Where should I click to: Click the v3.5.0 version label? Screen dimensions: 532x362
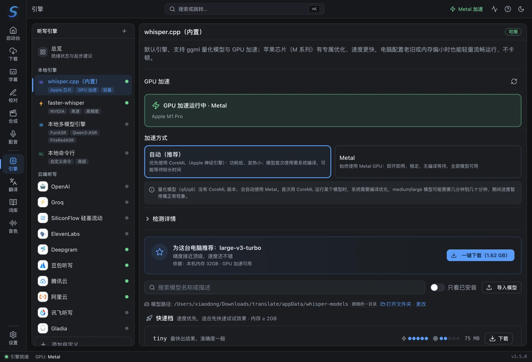coord(519,356)
